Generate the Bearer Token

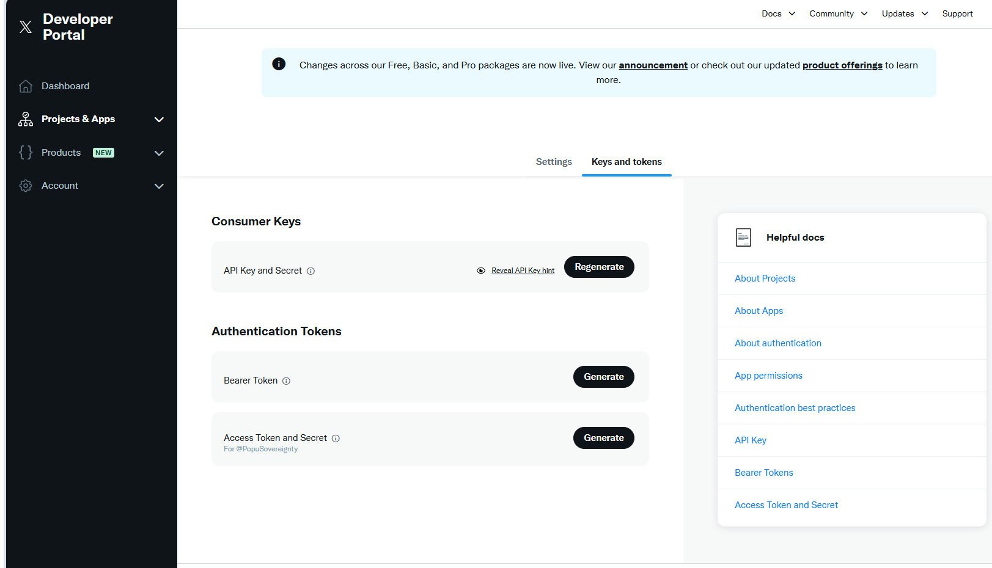pyautogui.click(x=604, y=377)
